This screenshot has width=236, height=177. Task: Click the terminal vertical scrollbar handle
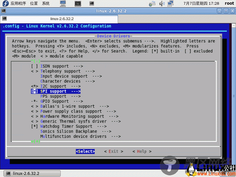(x=234, y=96)
